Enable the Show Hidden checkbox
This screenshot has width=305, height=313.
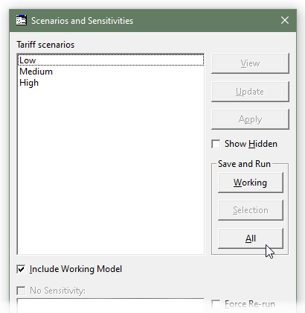[216, 144]
